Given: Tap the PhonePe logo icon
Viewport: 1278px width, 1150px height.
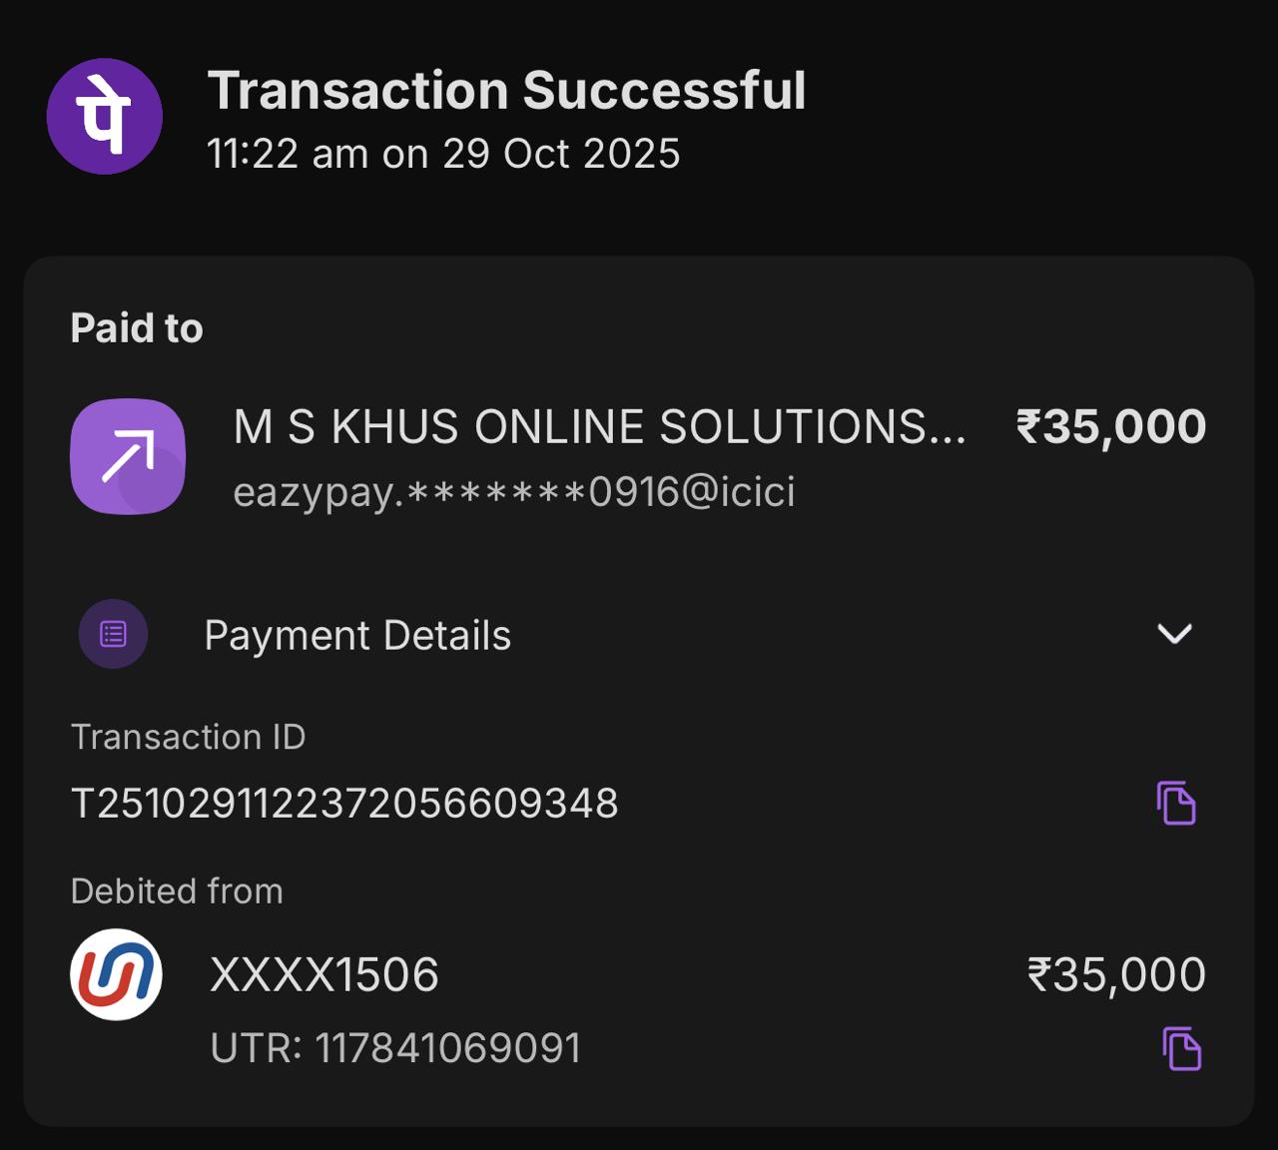Looking at the screenshot, I should pos(104,117).
